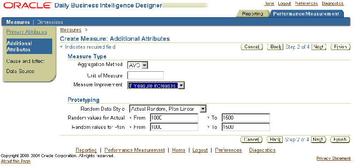Image resolution: width=354 pixels, height=166 pixels.
Task: Open the Measure Improvement dropdown
Action: [x=156, y=85]
